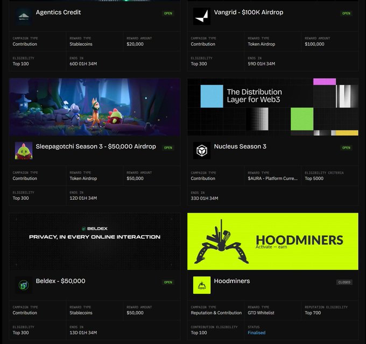Open the Agentics Credit logo icon
366x344 pixels.
24,16
